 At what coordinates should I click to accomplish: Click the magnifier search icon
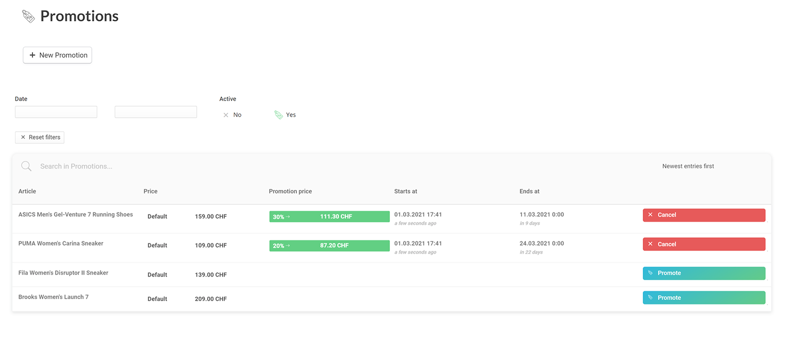click(26, 166)
